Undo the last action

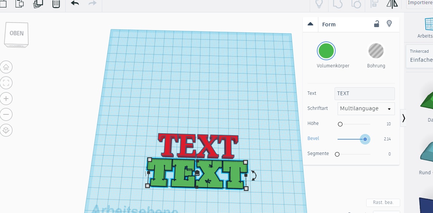(x=75, y=3)
